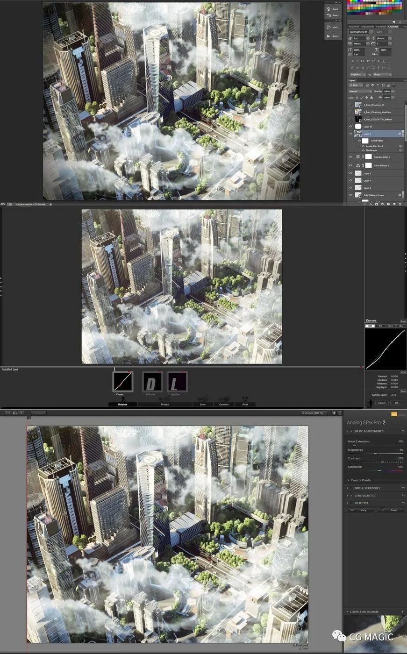Uncheck the Basic Adjustments checkbox

(351, 431)
